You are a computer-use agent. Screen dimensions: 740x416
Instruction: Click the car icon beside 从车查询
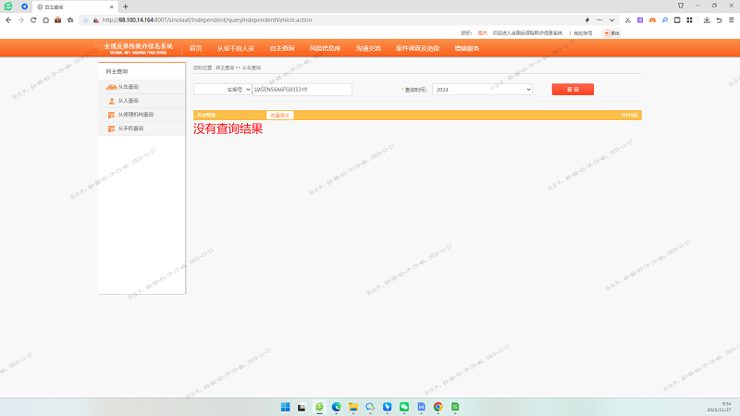pos(111,86)
